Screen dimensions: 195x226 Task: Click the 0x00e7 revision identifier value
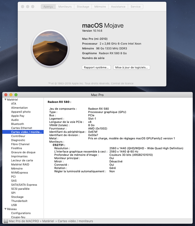[x=93, y=135]
